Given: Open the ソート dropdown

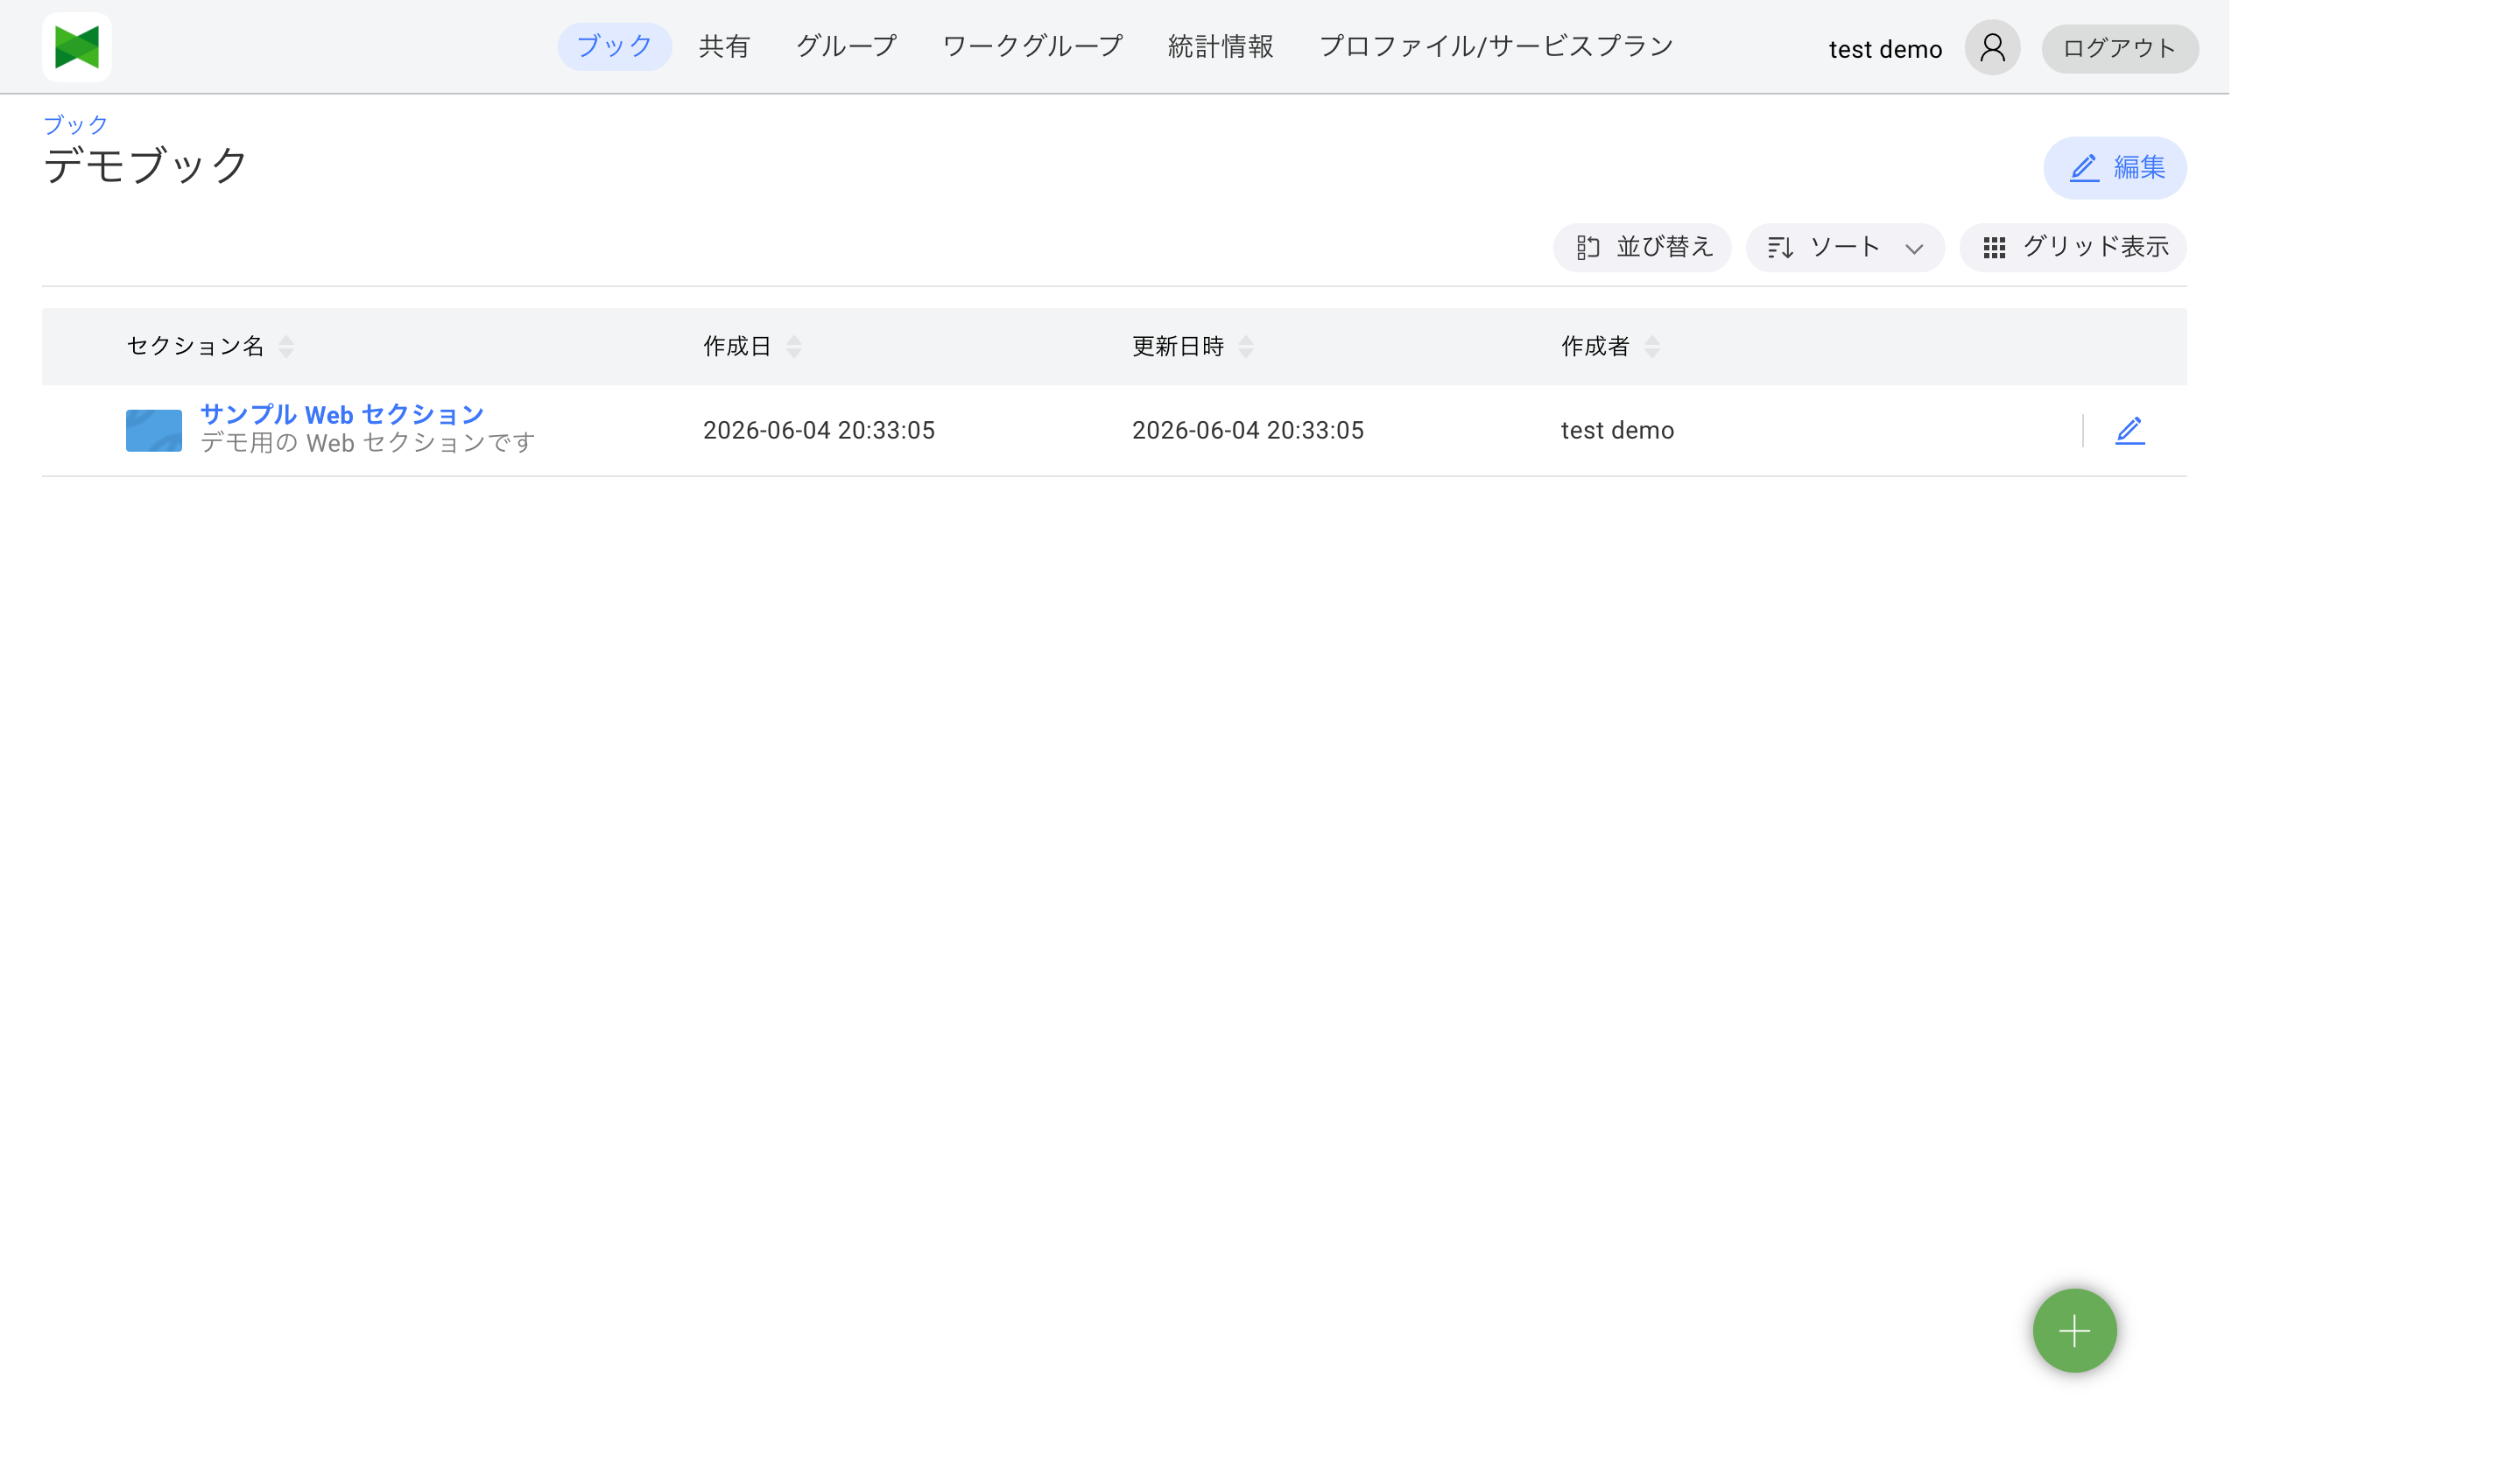Looking at the screenshot, I should pyautogui.click(x=1845, y=247).
